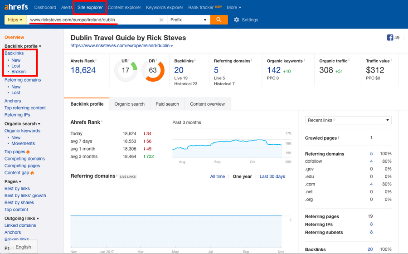Viewport: 408px width, 254px height.
Task: Collapse the Outgoing links section
Action: tap(22, 218)
